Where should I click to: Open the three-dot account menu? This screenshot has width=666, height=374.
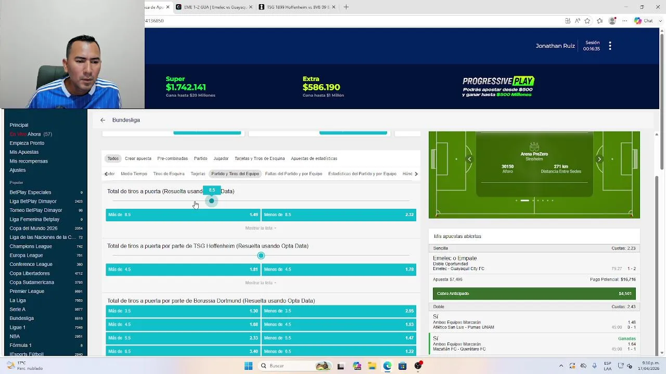click(x=610, y=46)
